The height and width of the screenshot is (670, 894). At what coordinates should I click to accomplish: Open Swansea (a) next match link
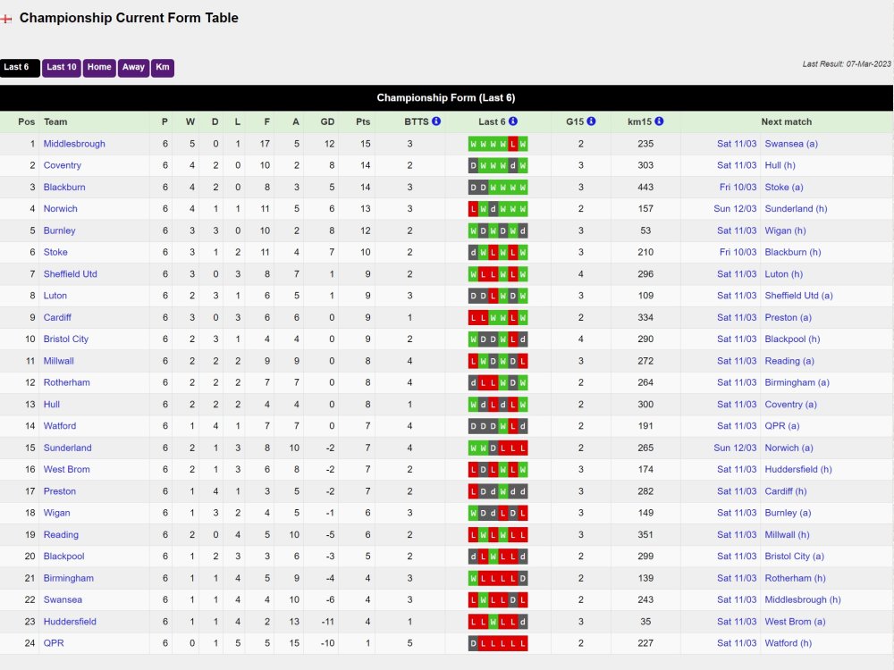click(x=791, y=144)
